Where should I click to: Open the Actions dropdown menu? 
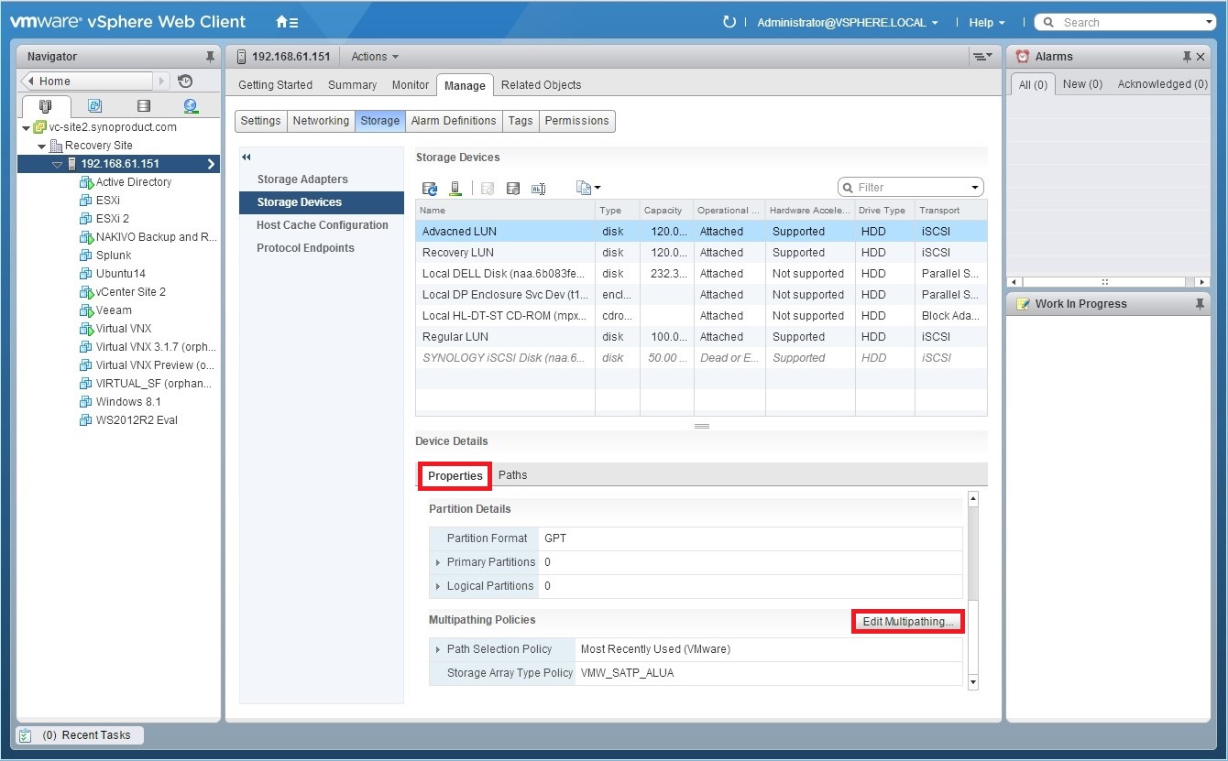click(x=373, y=56)
